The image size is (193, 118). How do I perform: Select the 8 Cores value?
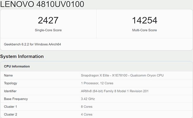tap(87, 107)
